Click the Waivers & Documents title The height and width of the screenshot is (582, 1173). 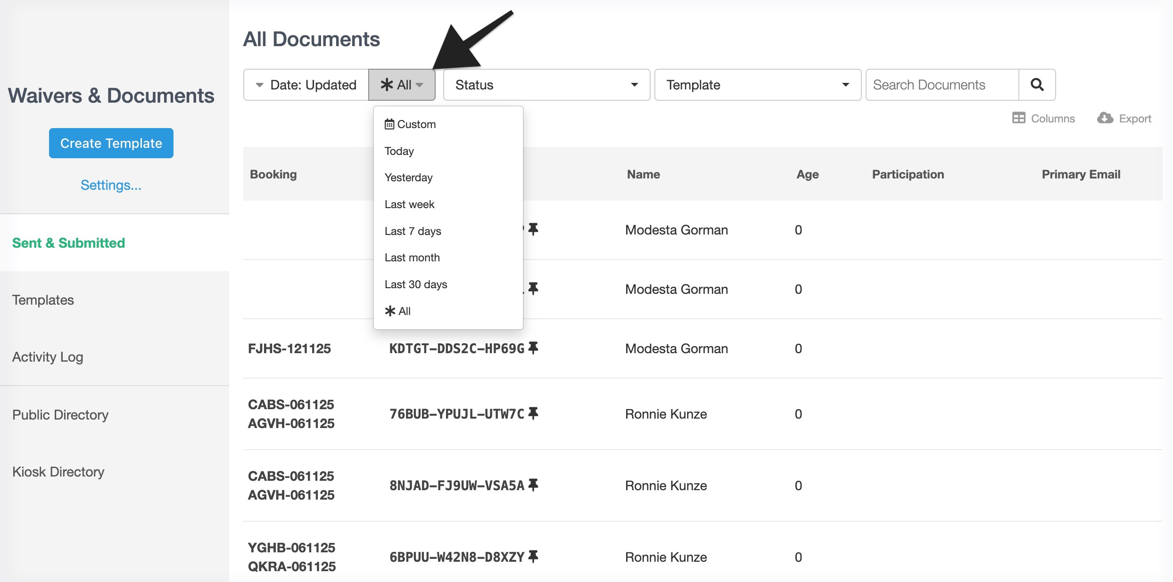(111, 96)
